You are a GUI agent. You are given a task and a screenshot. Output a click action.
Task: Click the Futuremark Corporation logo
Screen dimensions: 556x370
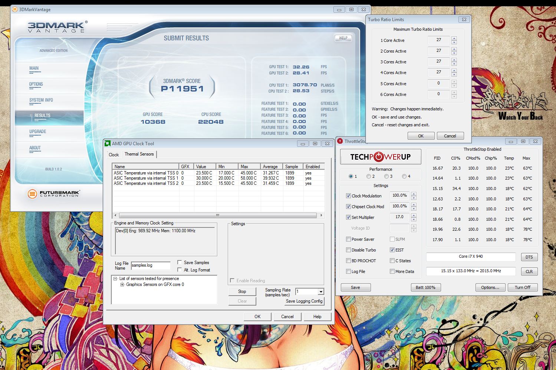coord(53,193)
